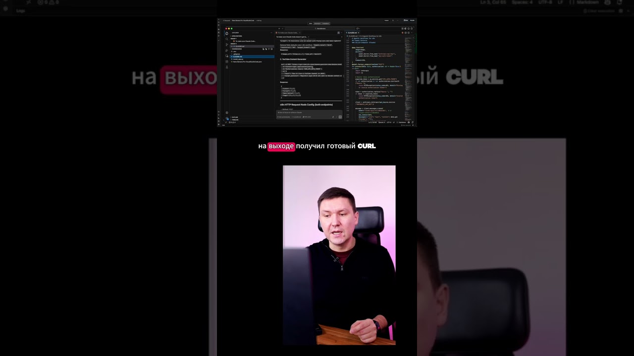Viewport: 634px width, 356px height.
Task: Click the UTF-8 encoding status bar item
Action: click(389, 122)
